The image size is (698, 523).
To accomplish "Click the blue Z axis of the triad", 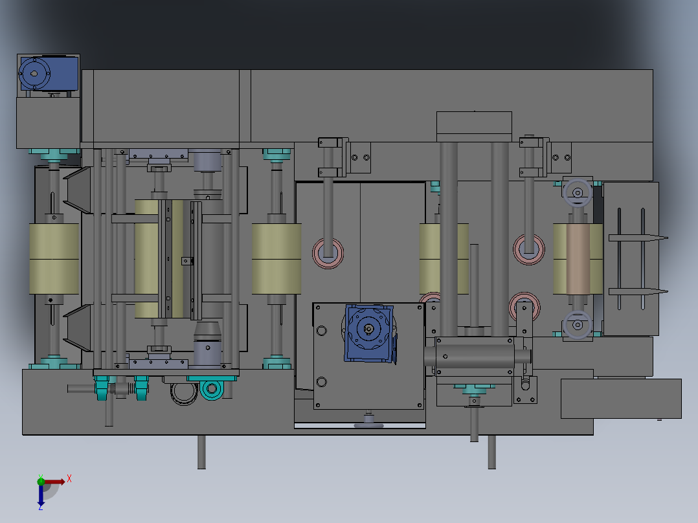I will point(41,495).
